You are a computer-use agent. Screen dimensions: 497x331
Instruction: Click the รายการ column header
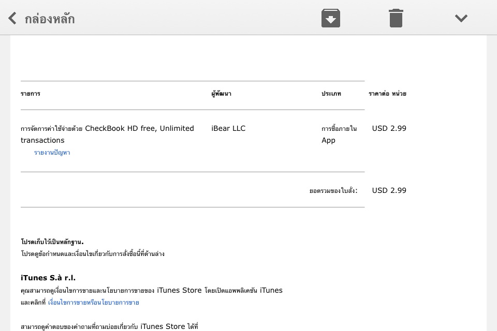tap(31, 94)
